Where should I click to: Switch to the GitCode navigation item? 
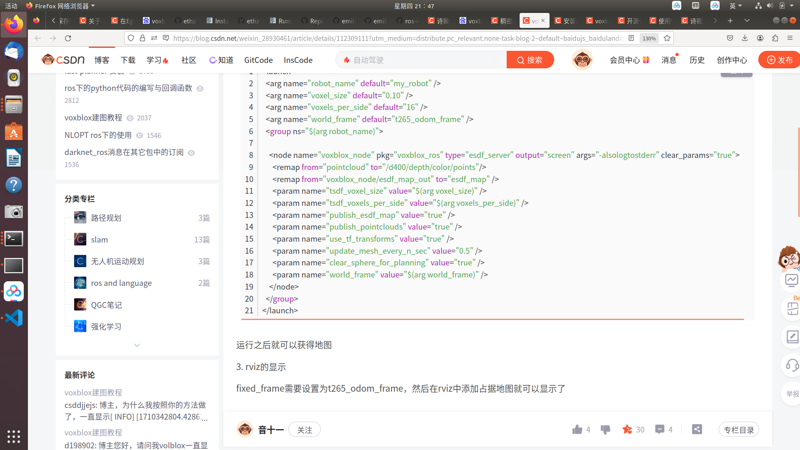258,60
